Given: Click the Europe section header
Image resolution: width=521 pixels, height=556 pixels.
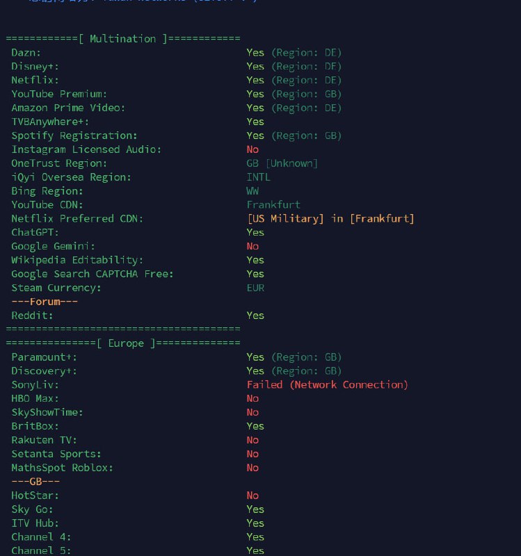Looking at the screenshot, I should tap(123, 343).
